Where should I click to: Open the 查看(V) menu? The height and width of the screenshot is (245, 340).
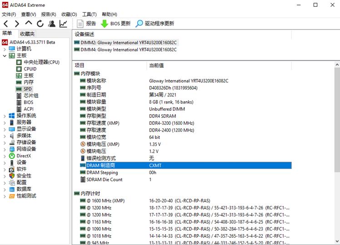tap(28, 14)
